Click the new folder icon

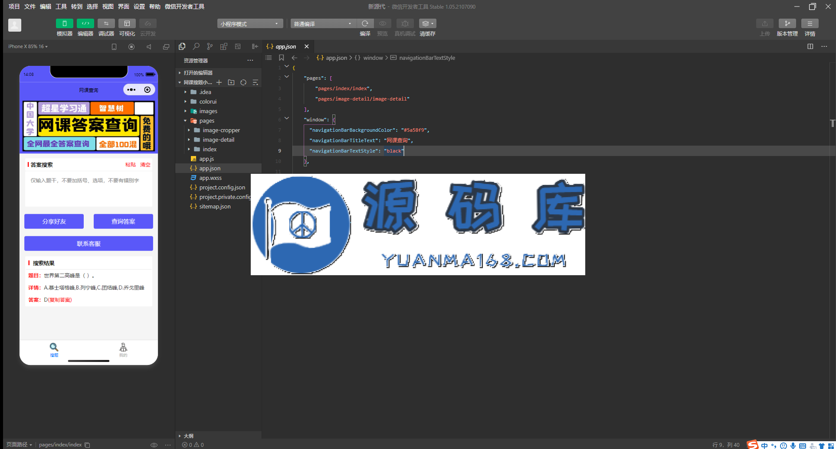(x=231, y=82)
